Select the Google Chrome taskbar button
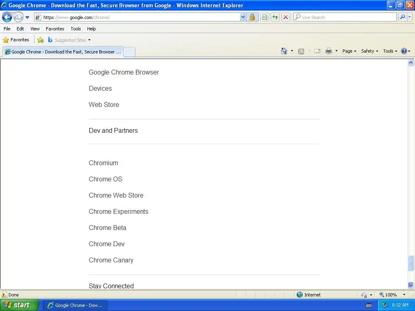This screenshot has width=415, height=311. [76, 305]
